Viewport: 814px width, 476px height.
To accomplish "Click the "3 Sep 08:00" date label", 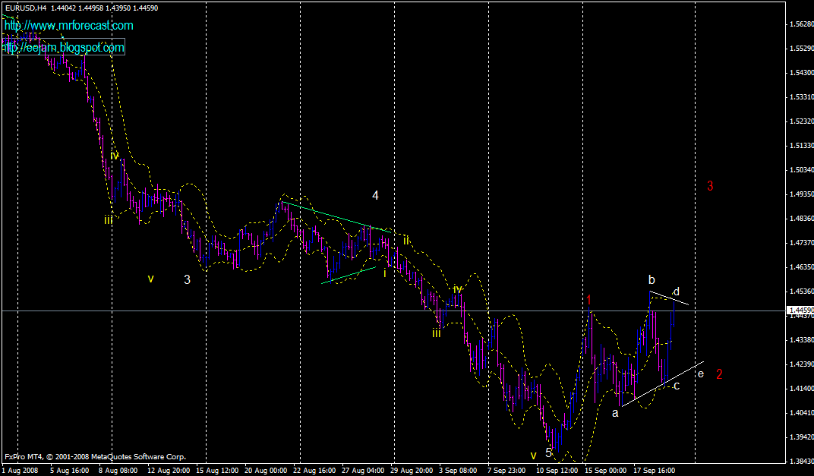I will 458,470.
